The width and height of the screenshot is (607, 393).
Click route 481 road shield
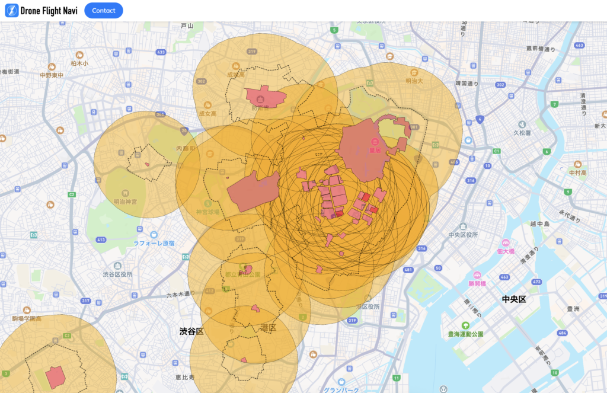pyautogui.click(x=408, y=270)
